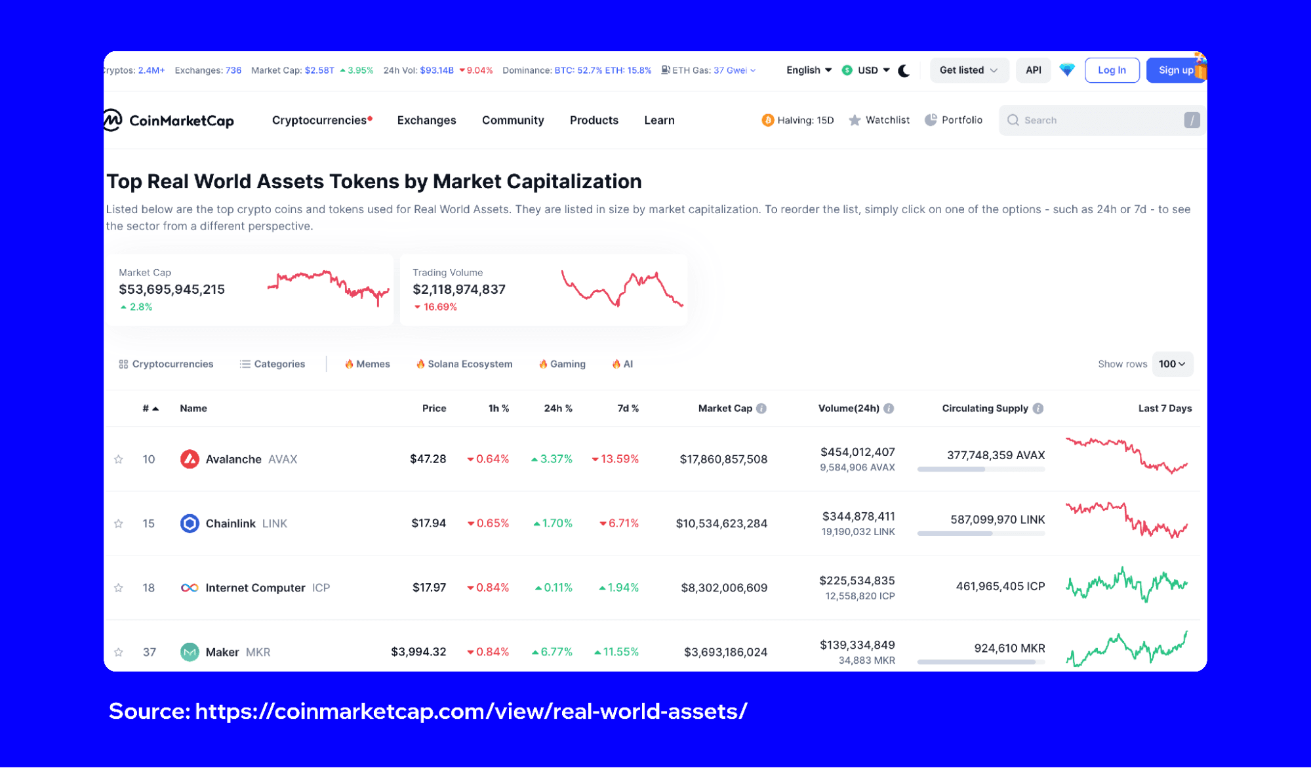
Task: Click the AI fire icon
Action: tap(616, 364)
